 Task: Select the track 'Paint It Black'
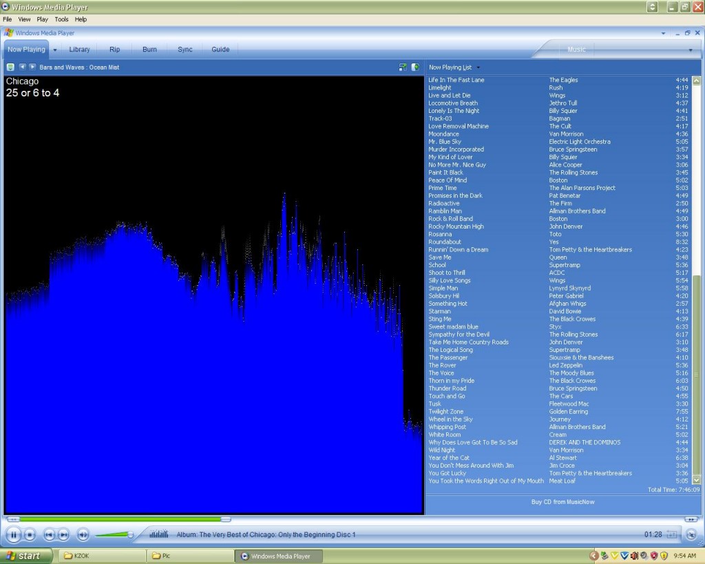[558, 172]
